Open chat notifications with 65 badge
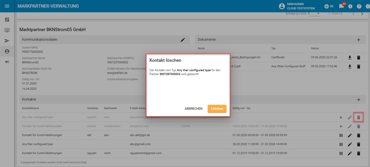The width and height of the screenshot is (370, 167). click(342, 6)
